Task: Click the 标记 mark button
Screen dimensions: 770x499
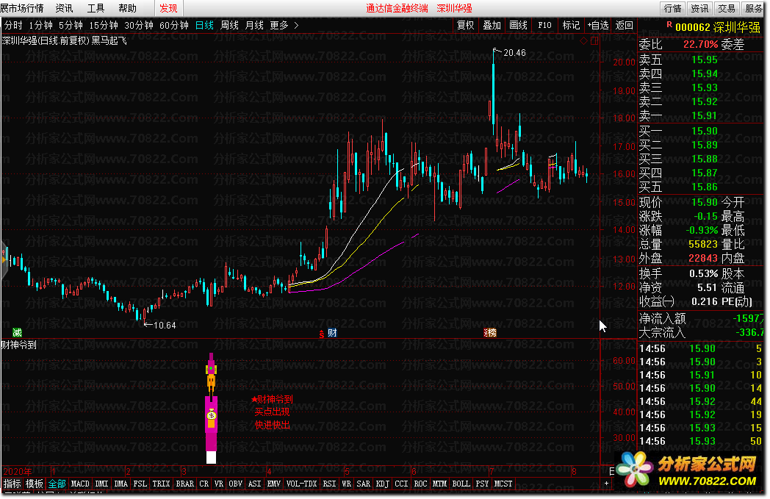Action: click(x=571, y=25)
